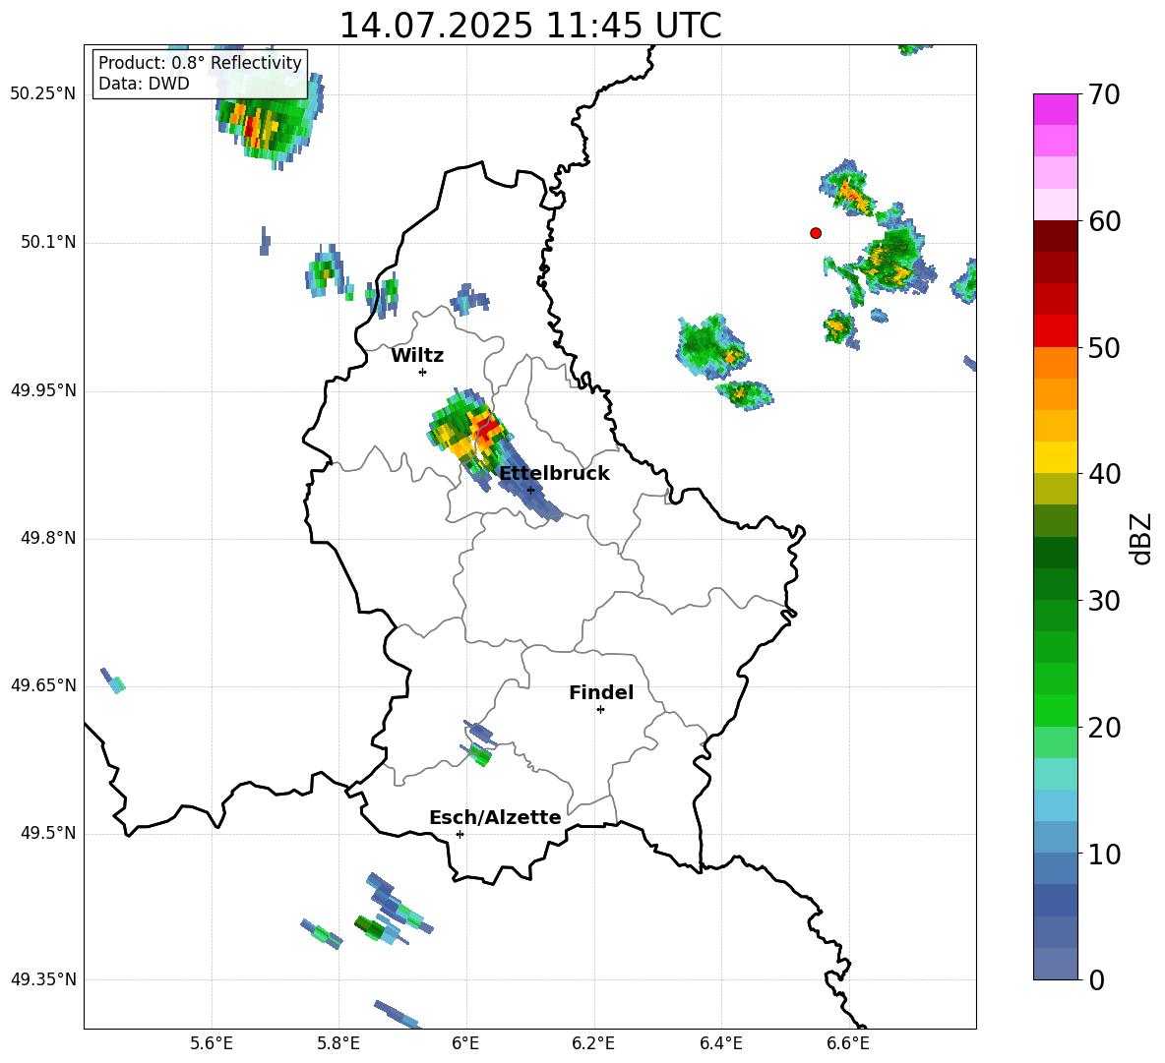This screenshot has width=1165, height=1063.
Task: Pick the magenta swatch at colorbar top
Action: click(x=1055, y=109)
